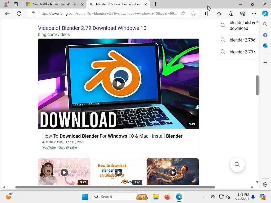Add this page to favorites
This screenshot has height=203, width=271.
[x=193, y=13]
